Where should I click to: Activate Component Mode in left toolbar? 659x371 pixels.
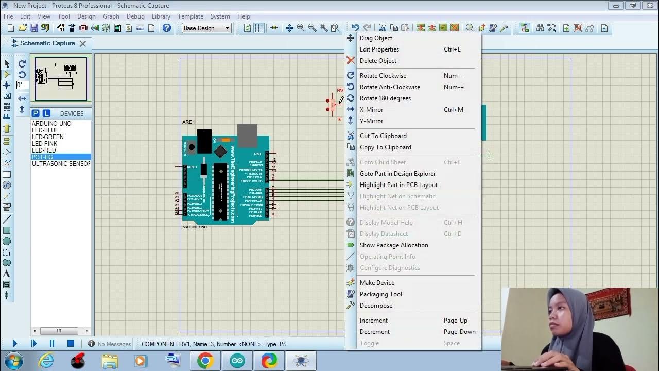point(7,75)
